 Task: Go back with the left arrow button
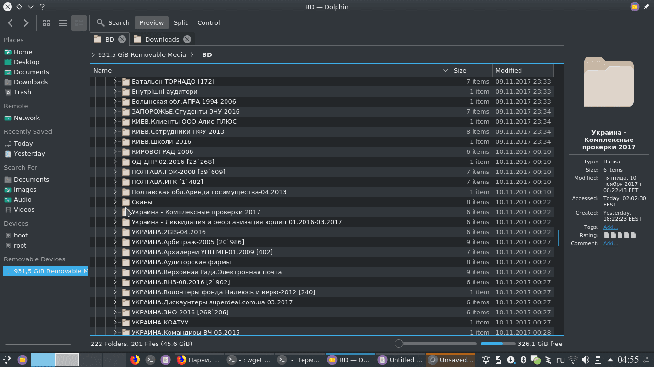11,22
